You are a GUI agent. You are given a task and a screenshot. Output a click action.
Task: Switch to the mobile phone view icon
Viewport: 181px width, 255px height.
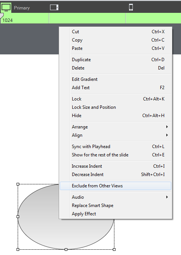pos(131,8)
